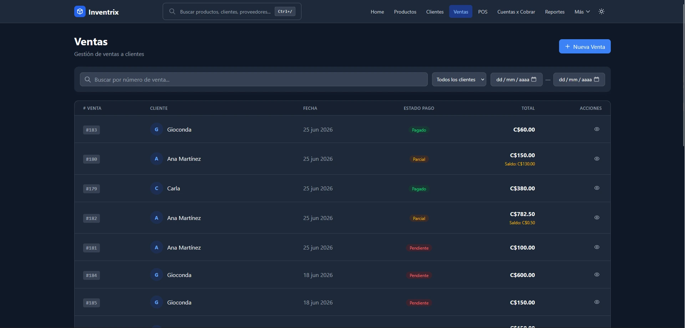Focus the Buscar por número de venta field
The width and height of the screenshot is (685, 328).
[x=254, y=80]
